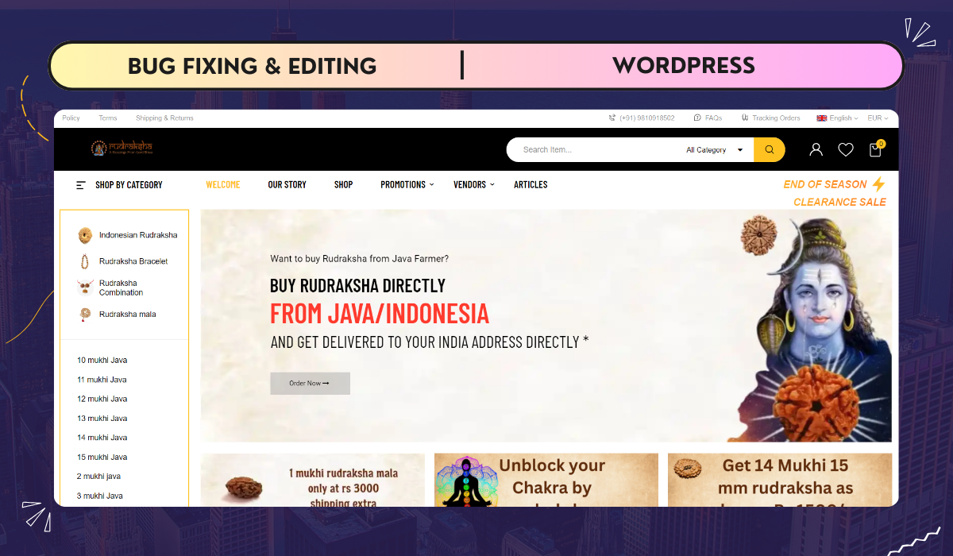Open the shopping cart icon

pos(875,149)
